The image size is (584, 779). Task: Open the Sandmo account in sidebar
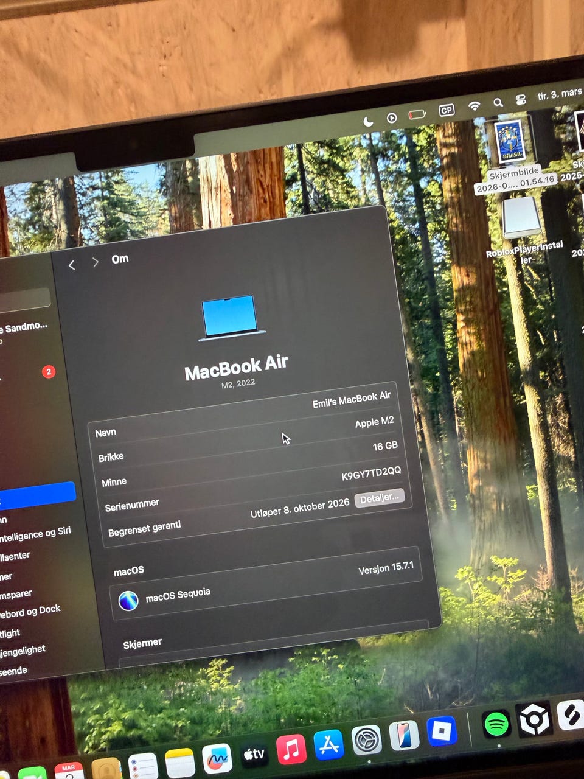[24, 332]
